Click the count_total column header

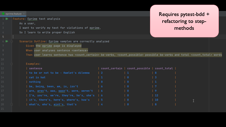pos(164,68)
